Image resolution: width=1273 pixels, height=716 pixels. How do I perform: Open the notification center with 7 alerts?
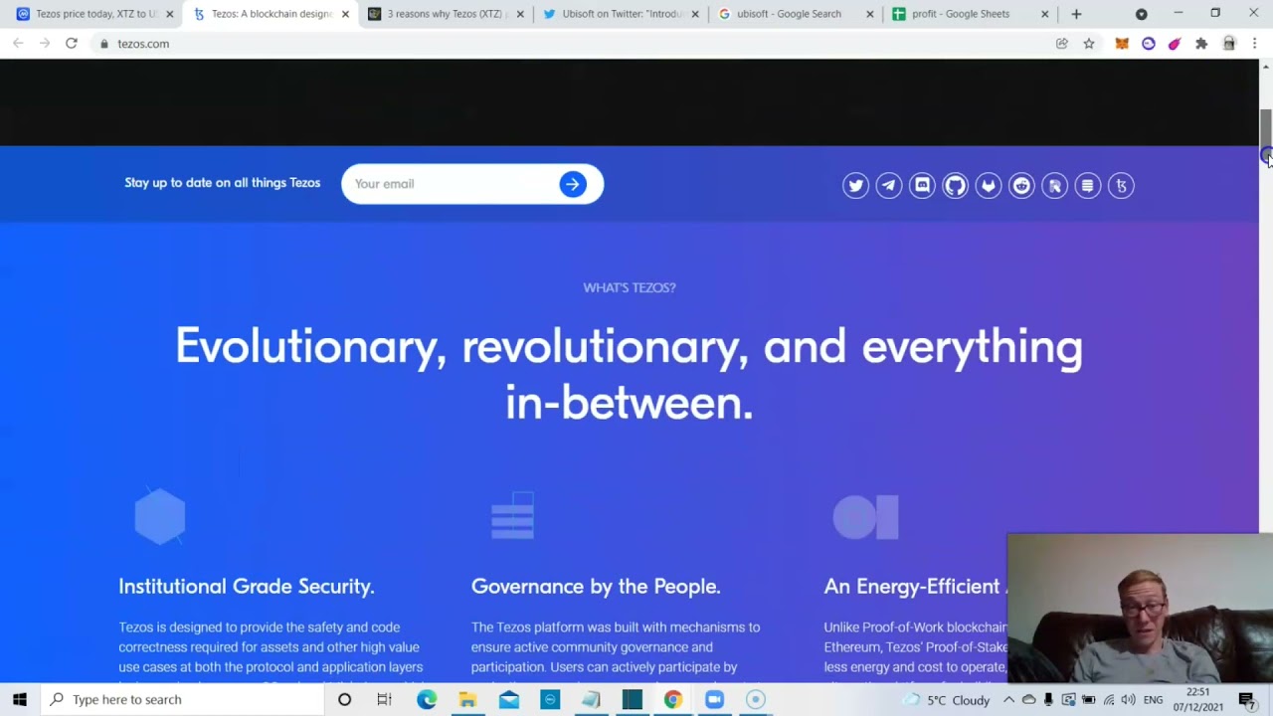(x=1246, y=699)
